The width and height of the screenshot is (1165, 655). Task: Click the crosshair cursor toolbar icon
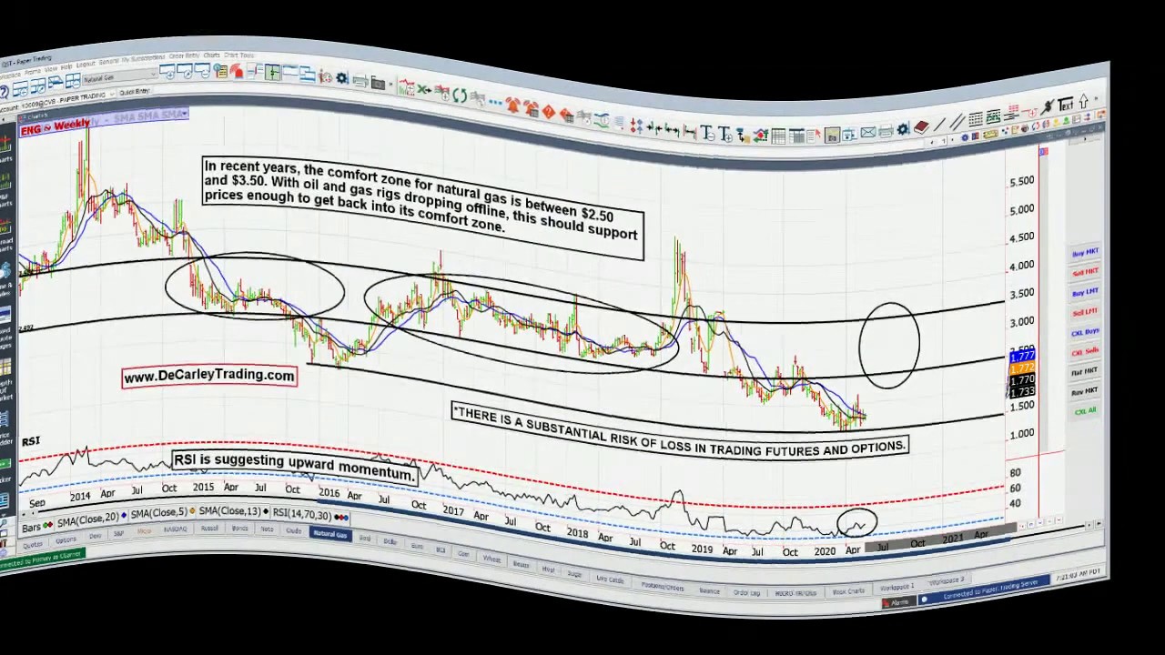point(272,72)
